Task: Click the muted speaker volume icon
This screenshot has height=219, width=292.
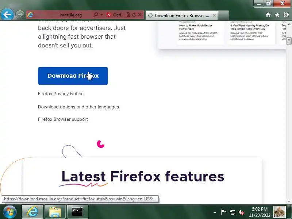Action: (x=241, y=212)
